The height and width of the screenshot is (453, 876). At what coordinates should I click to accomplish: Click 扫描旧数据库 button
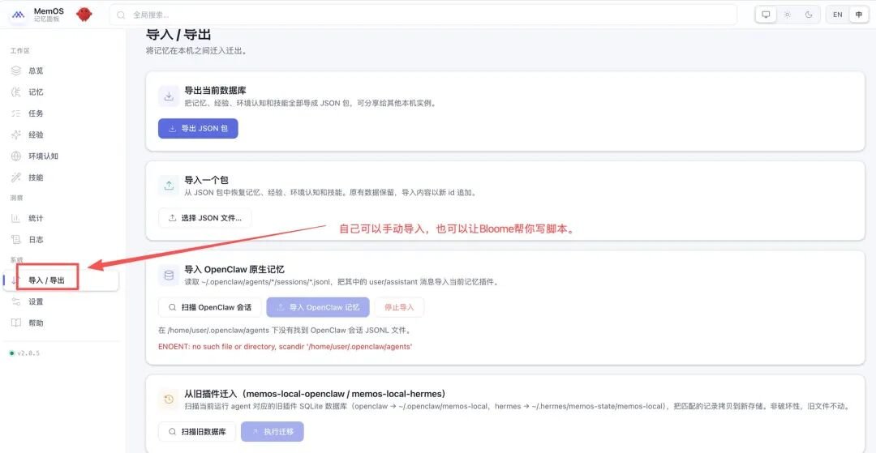point(196,432)
